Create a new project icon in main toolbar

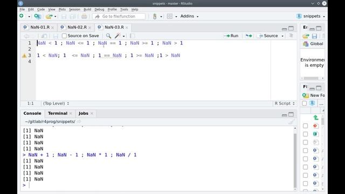(x=38, y=16)
